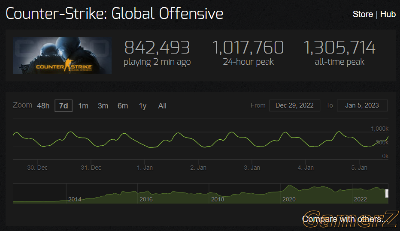Click the To date field Jan 5, 2023

362,105
